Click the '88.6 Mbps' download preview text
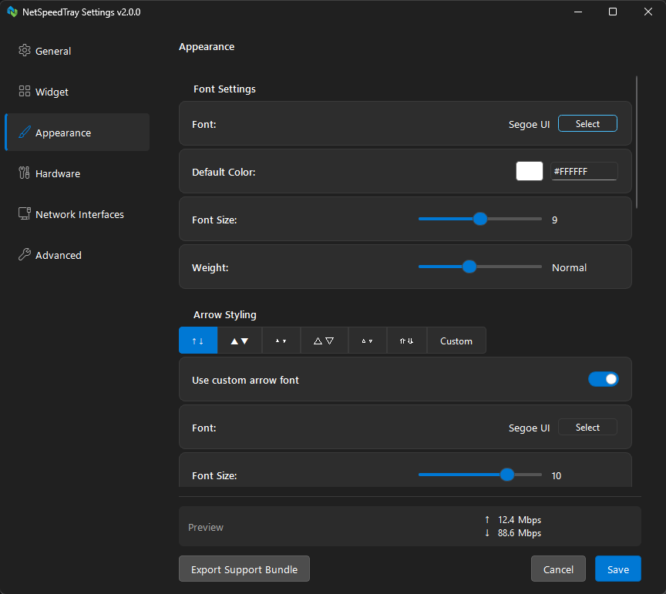The width and height of the screenshot is (666, 594). click(520, 533)
